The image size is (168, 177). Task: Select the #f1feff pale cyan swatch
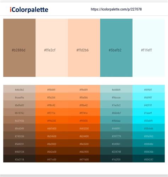(149, 48)
